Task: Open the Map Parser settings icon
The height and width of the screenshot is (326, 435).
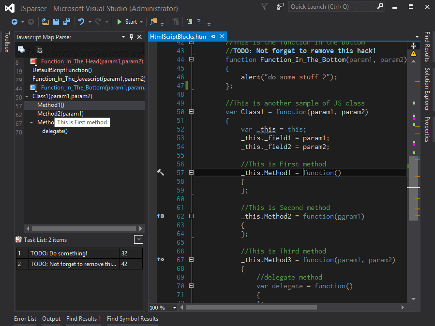Action: point(21,49)
